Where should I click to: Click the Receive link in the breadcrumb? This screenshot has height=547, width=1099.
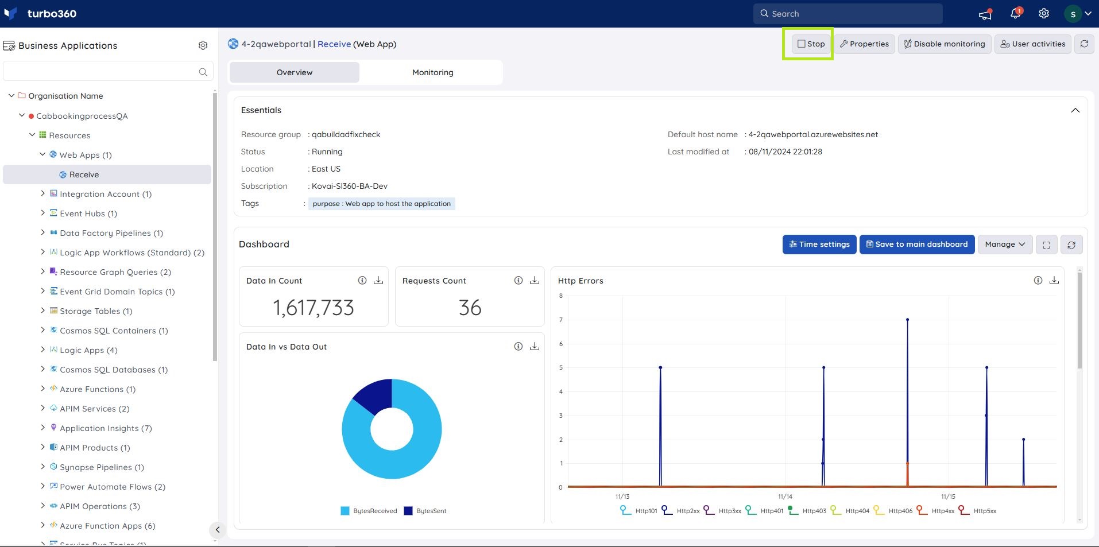[334, 44]
